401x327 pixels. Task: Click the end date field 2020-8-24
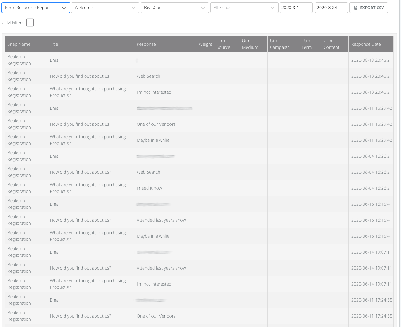click(331, 8)
